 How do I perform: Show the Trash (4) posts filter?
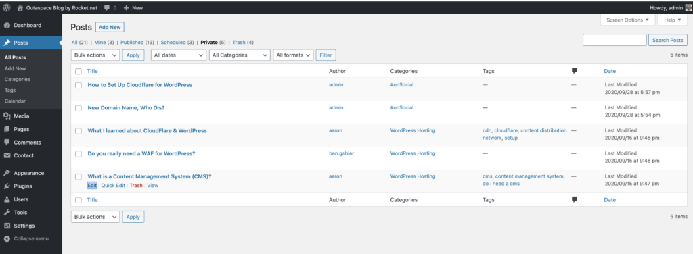(x=243, y=43)
